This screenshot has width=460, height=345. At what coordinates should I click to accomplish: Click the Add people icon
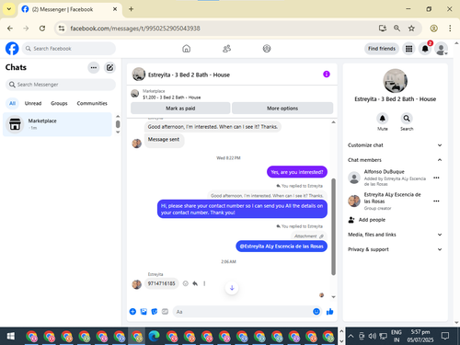point(351,220)
